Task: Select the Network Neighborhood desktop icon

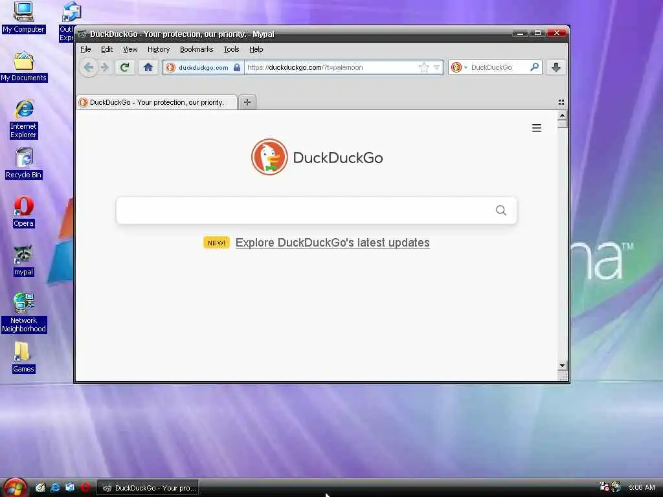Action: (24, 313)
